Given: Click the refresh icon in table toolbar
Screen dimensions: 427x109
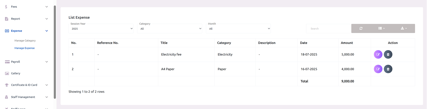Looking at the screenshot, I should tap(361, 28).
